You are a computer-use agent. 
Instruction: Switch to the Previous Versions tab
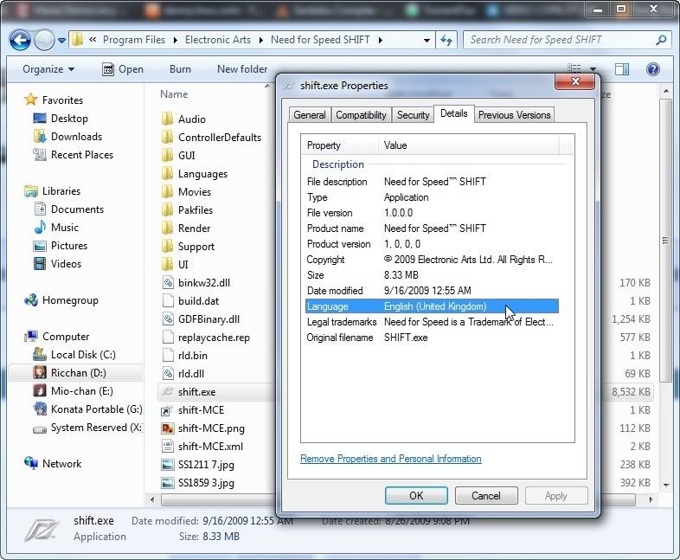[514, 115]
